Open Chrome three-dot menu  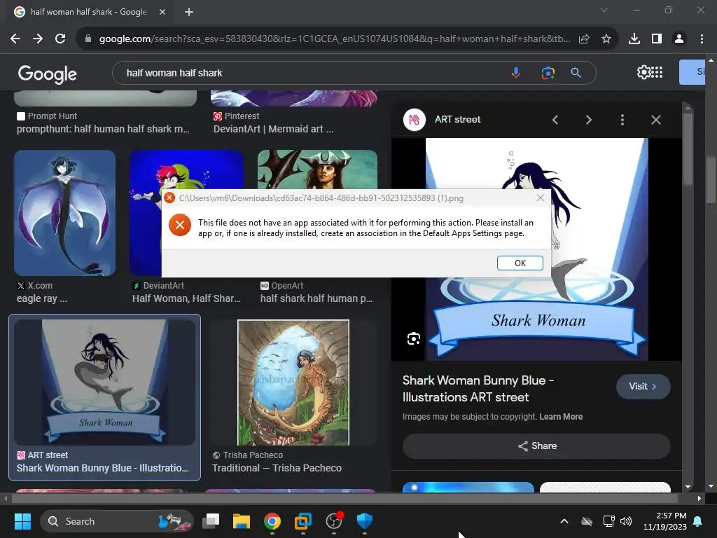(702, 39)
